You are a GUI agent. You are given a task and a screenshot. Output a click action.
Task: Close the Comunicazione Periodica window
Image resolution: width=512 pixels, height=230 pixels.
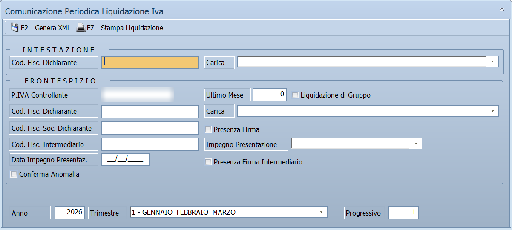(x=502, y=9)
